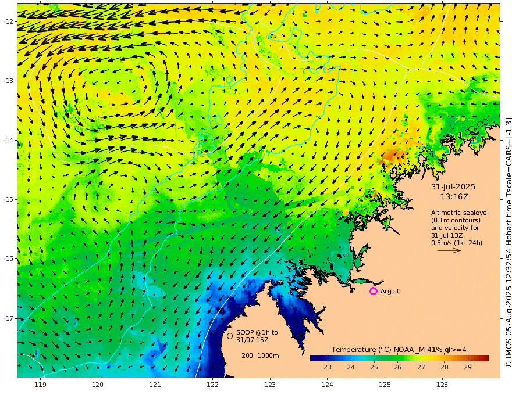Click the '31/07 15Z' text
This screenshot has height=395, width=512.
pyautogui.click(x=253, y=340)
